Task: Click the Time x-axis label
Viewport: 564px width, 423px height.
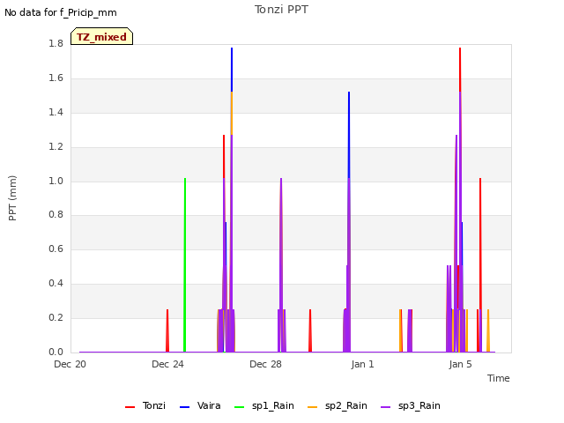Action: pos(499,378)
